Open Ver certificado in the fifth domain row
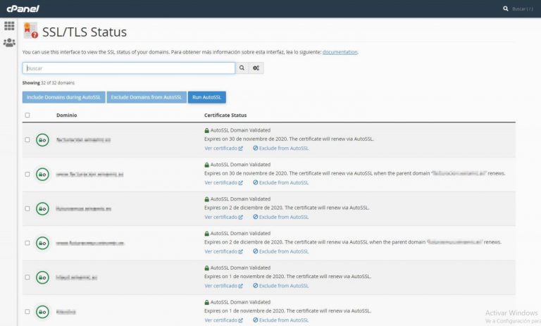 coord(223,286)
